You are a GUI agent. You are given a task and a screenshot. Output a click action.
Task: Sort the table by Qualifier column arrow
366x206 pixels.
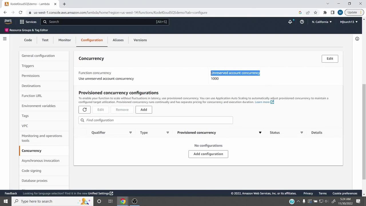coord(130,132)
